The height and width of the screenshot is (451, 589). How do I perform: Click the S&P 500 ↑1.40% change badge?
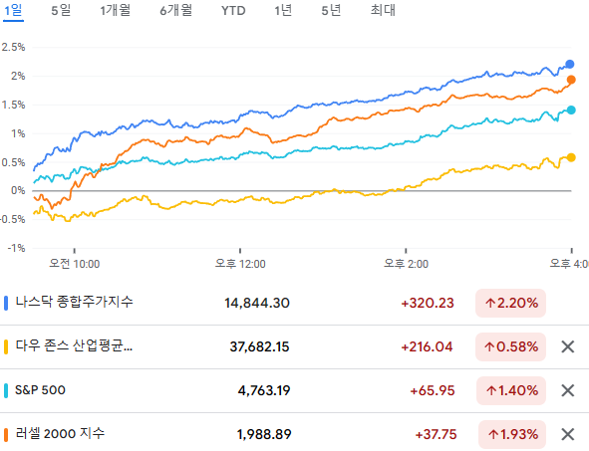coord(511,390)
